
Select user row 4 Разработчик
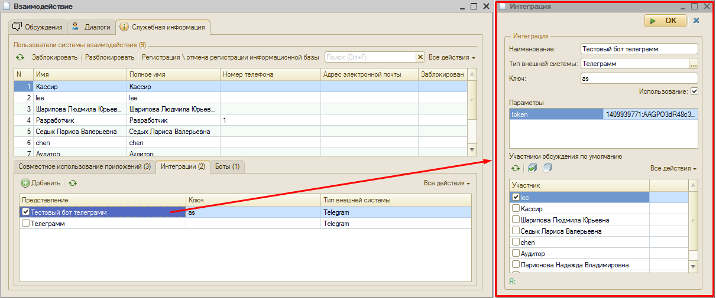point(241,120)
